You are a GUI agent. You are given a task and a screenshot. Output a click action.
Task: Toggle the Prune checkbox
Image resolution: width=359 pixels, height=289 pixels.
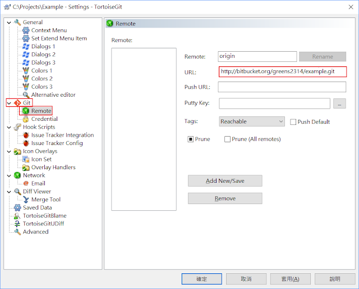point(191,139)
